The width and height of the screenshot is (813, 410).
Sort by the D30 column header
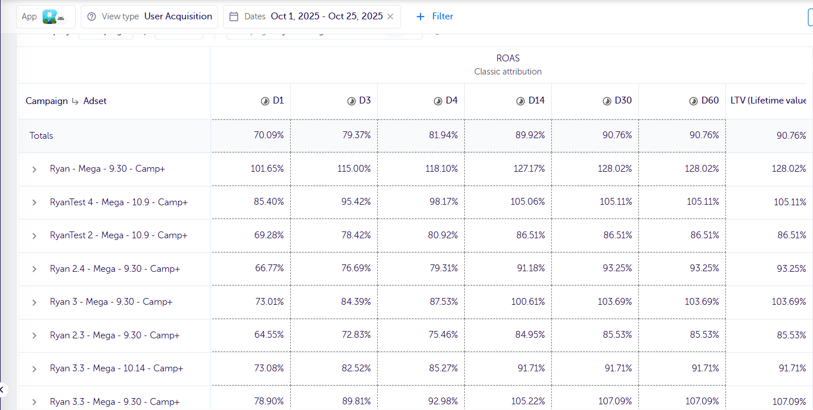coord(623,101)
